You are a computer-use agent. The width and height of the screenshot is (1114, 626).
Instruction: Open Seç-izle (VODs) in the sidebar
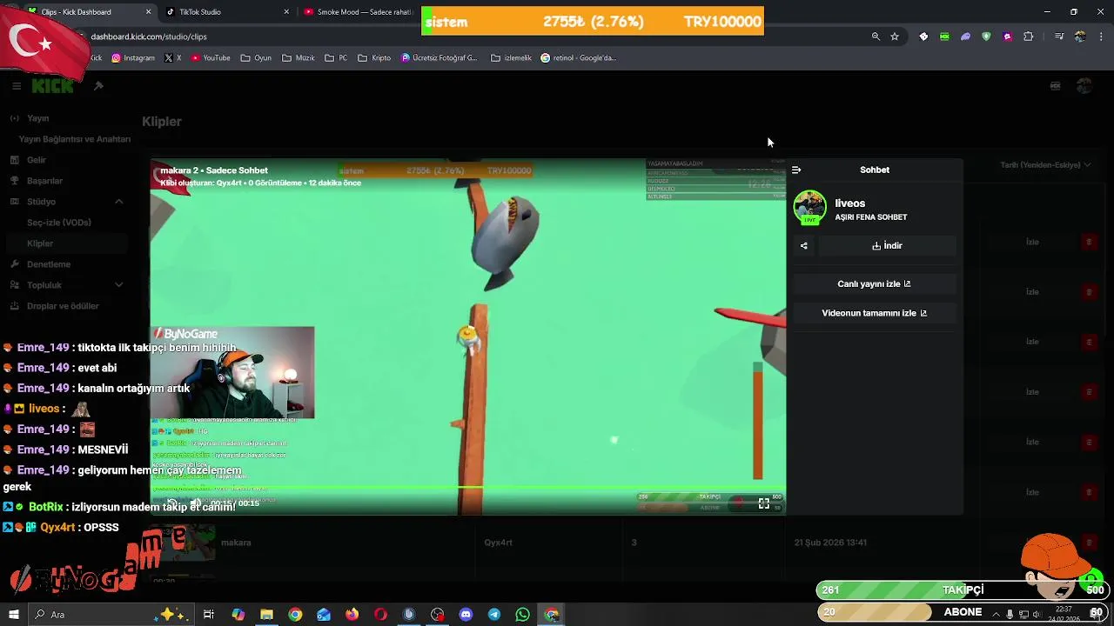[59, 223]
